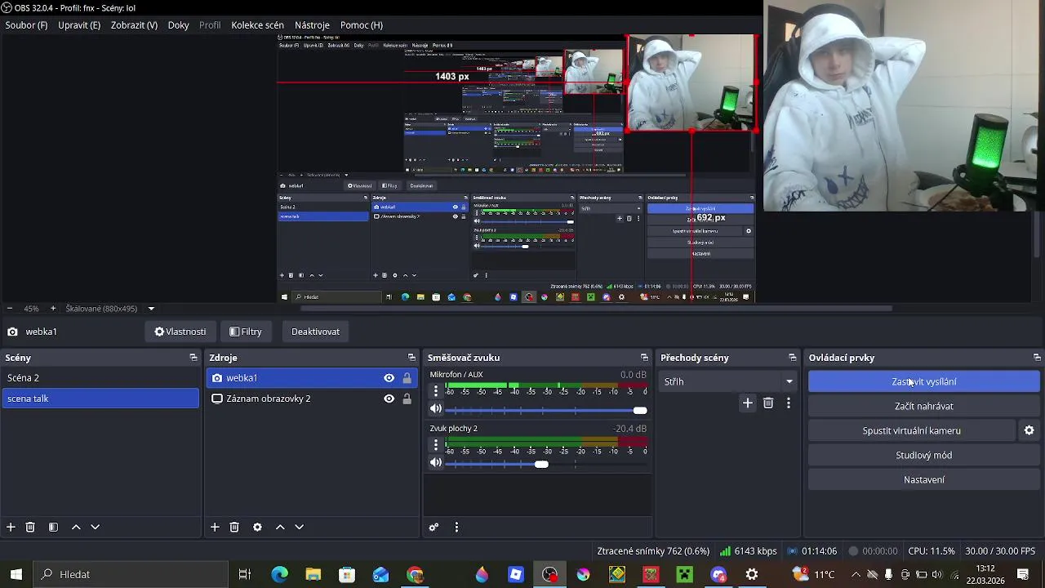The height and width of the screenshot is (588, 1045).
Task: Click Studiový mód button
Action: tap(924, 455)
